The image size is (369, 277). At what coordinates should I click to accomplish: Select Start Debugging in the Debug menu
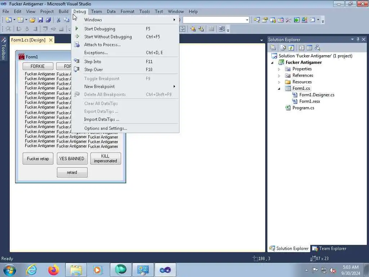click(125, 29)
